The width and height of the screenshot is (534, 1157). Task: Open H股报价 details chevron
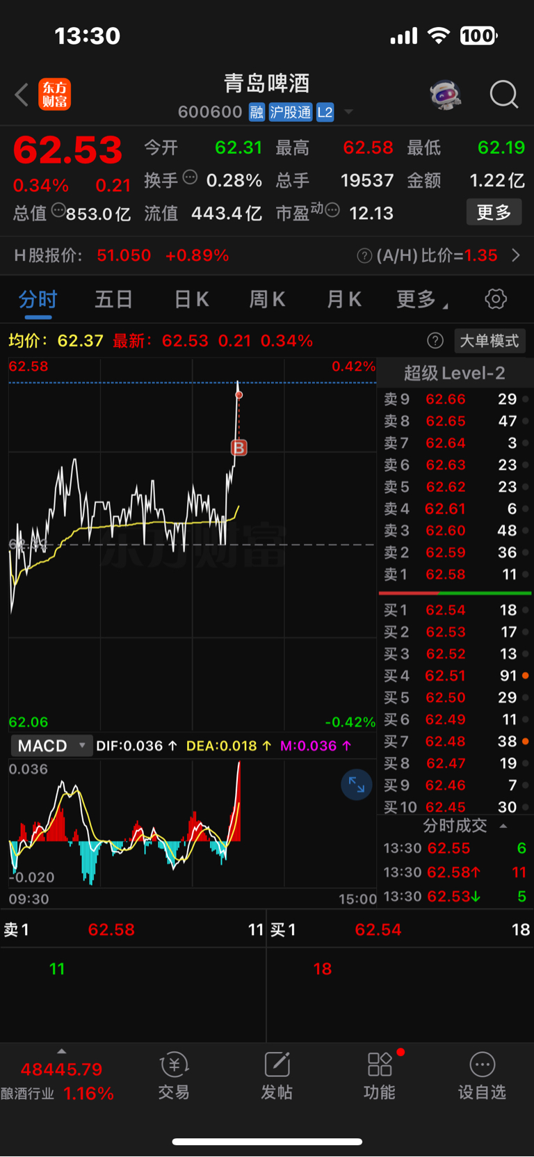[516, 255]
